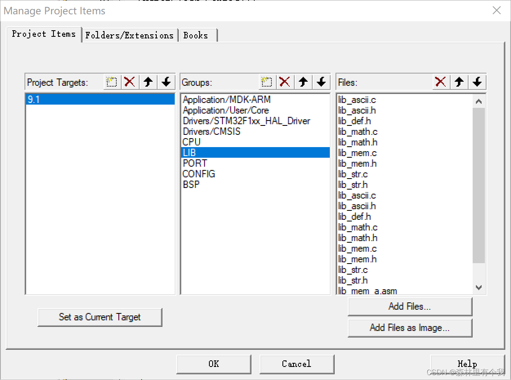The height and width of the screenshot is (380, 511).
Task: Move project target up
Action: point(148,82)
